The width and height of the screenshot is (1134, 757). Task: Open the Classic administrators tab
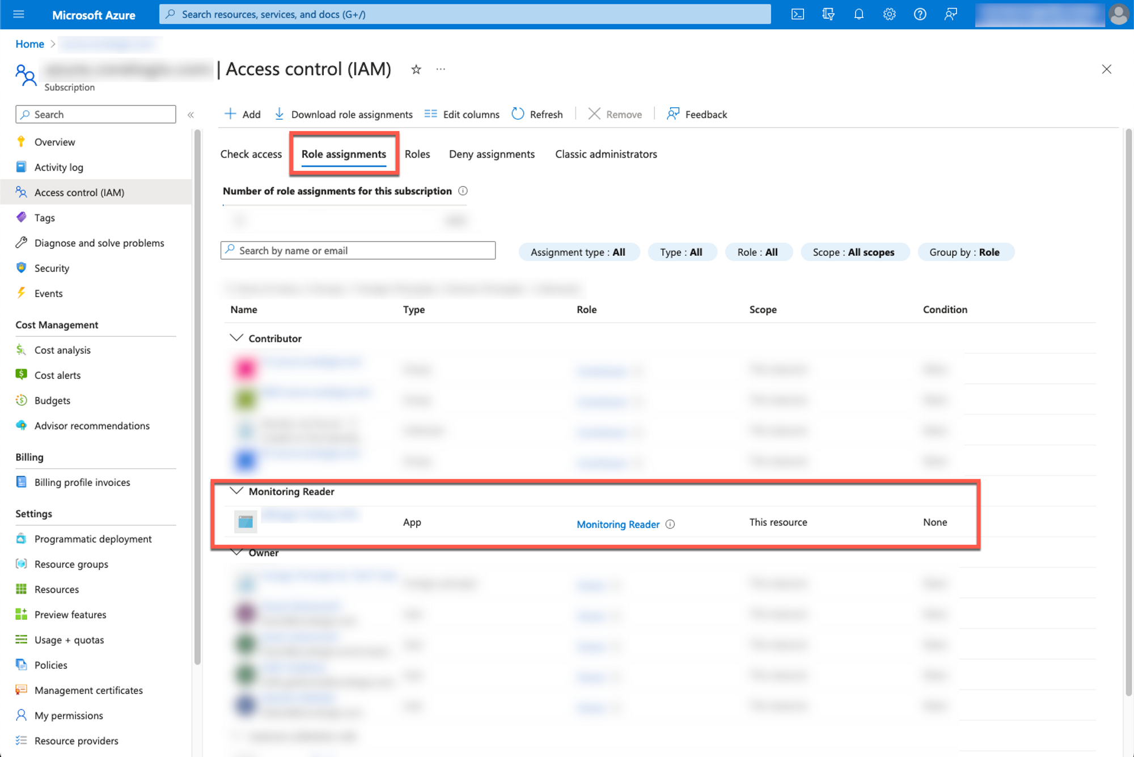(606, 154)
